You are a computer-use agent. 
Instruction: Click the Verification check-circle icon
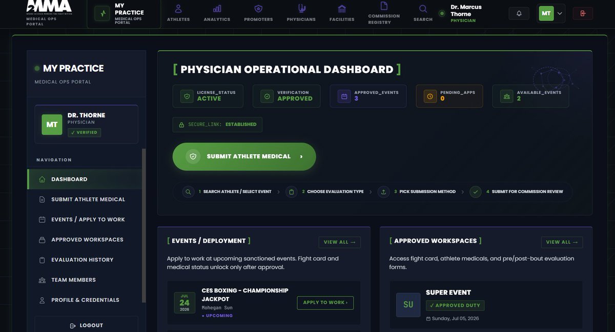pyautogui.click(x=267, y=96)
